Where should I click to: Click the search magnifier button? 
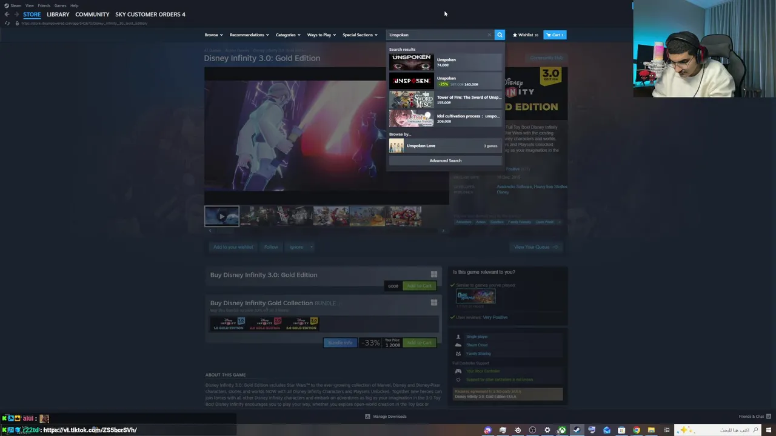coord(500,35)
